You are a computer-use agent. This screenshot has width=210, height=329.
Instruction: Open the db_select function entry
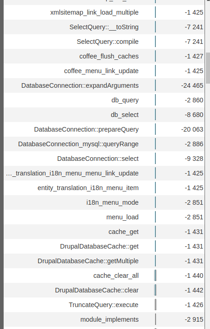pyautogui.click(x=125, y=115)
